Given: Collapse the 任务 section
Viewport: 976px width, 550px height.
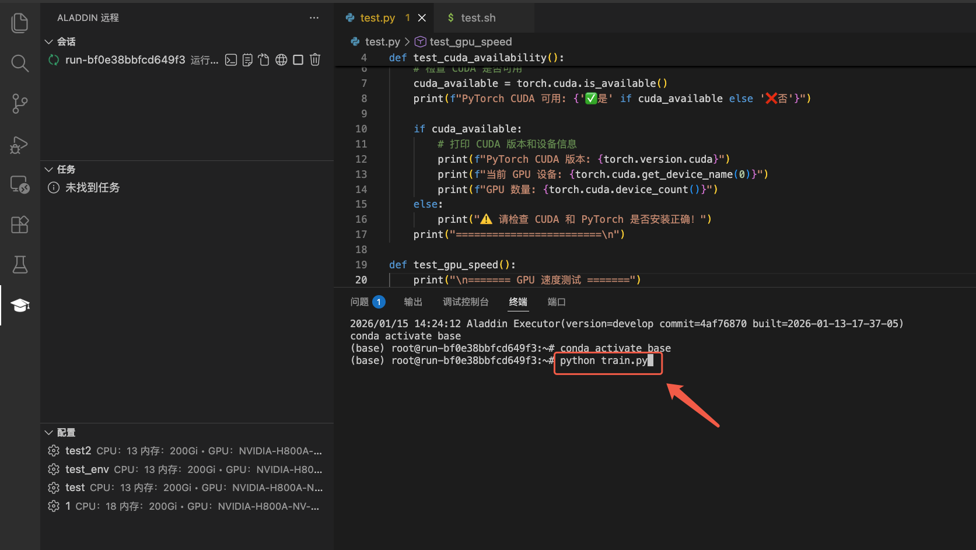Looking at the screenshot, I should point(49,169).
